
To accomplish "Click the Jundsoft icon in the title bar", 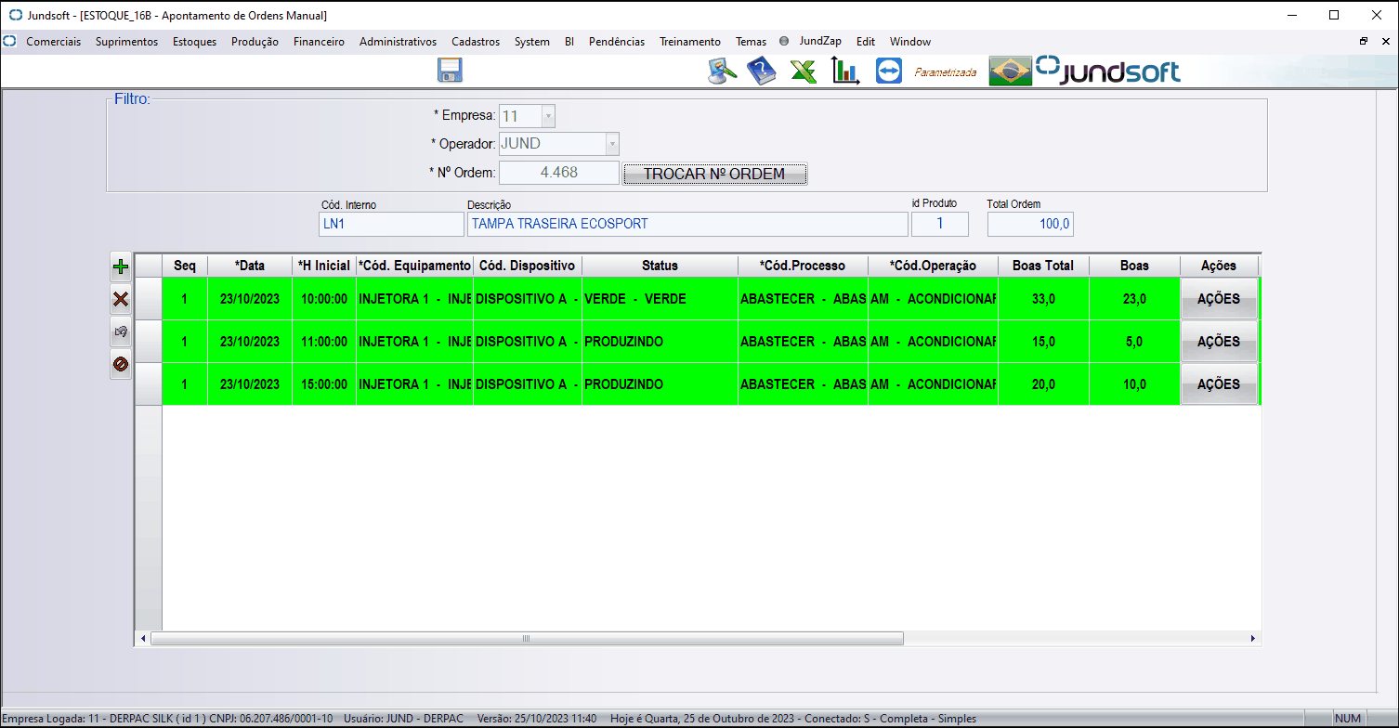I will [15, 15].
